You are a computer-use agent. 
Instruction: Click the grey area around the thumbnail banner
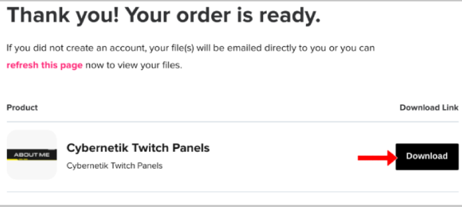32,139
